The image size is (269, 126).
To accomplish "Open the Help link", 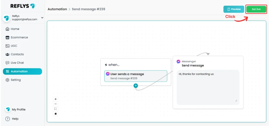I will pos(15,119).
